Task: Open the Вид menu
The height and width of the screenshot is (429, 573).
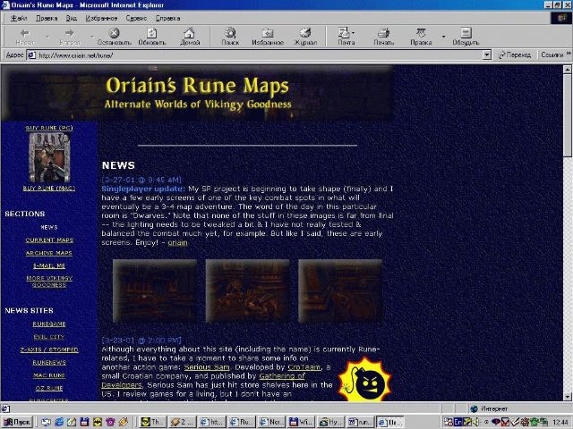Action: 71,18
